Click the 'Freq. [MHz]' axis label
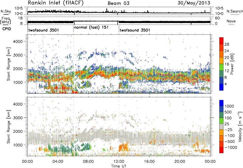Image resolution: width=243 pixels, height=168 pixels. tap(5, 20)
